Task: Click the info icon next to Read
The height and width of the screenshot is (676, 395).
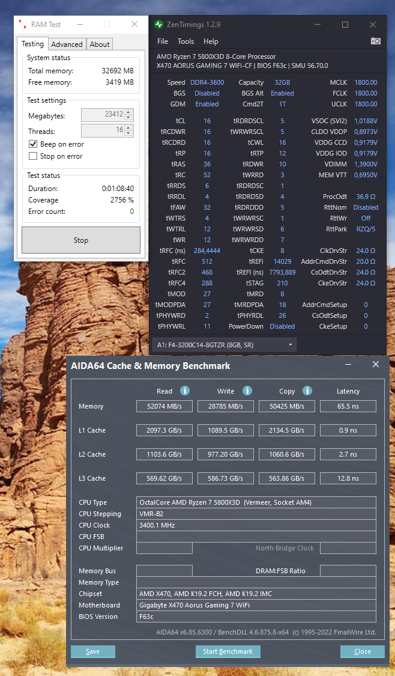Action: (185, 391)
